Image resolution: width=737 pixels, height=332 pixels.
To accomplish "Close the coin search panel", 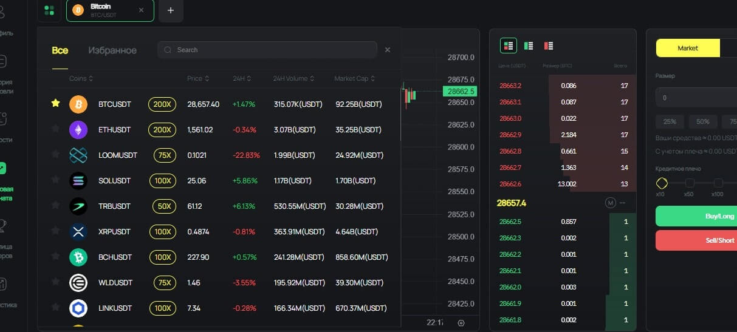I will click(388, 50).
